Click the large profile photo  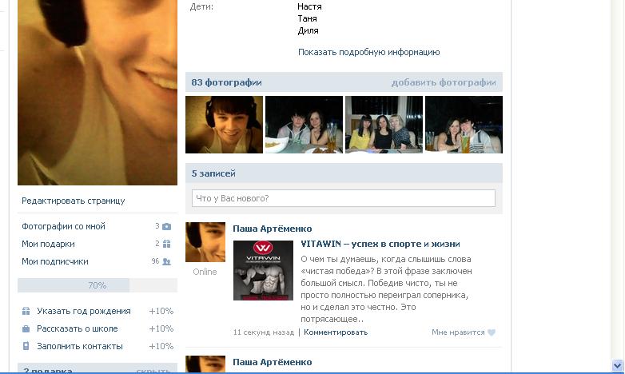click(x=98, y=93)
